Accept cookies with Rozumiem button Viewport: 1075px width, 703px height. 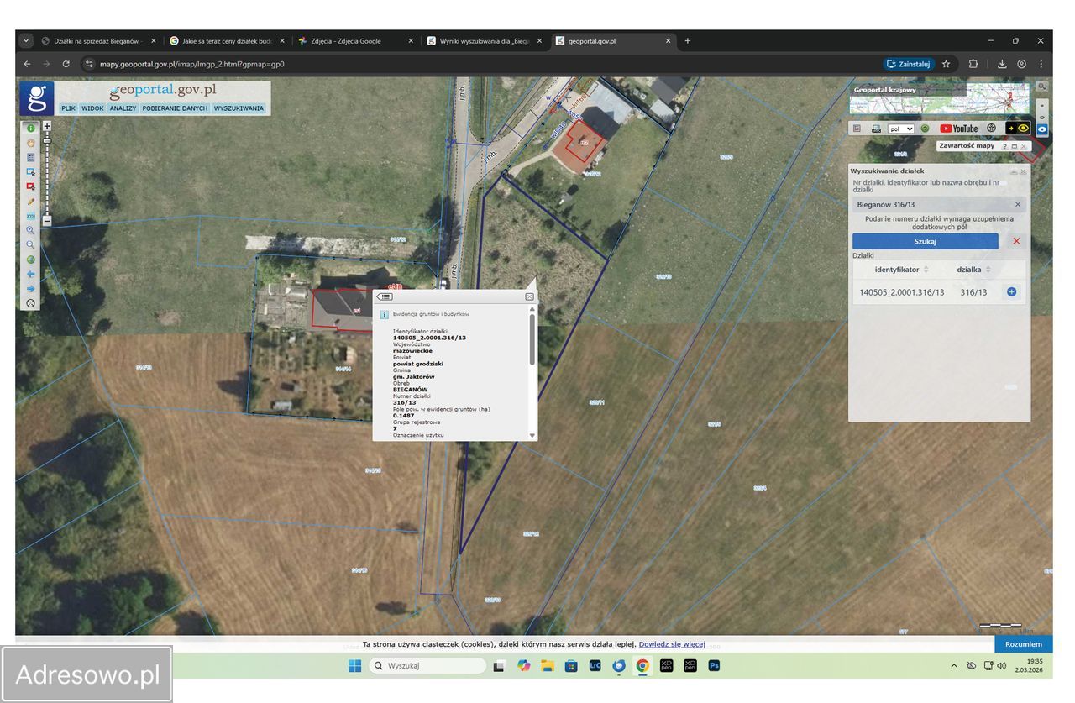pyautogui.click(x=1023, y=644)
